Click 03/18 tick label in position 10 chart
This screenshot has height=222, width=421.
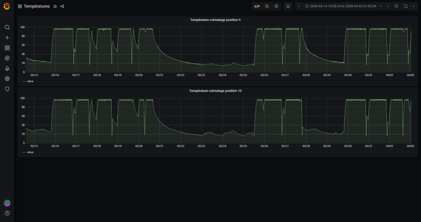click(97, 146)
